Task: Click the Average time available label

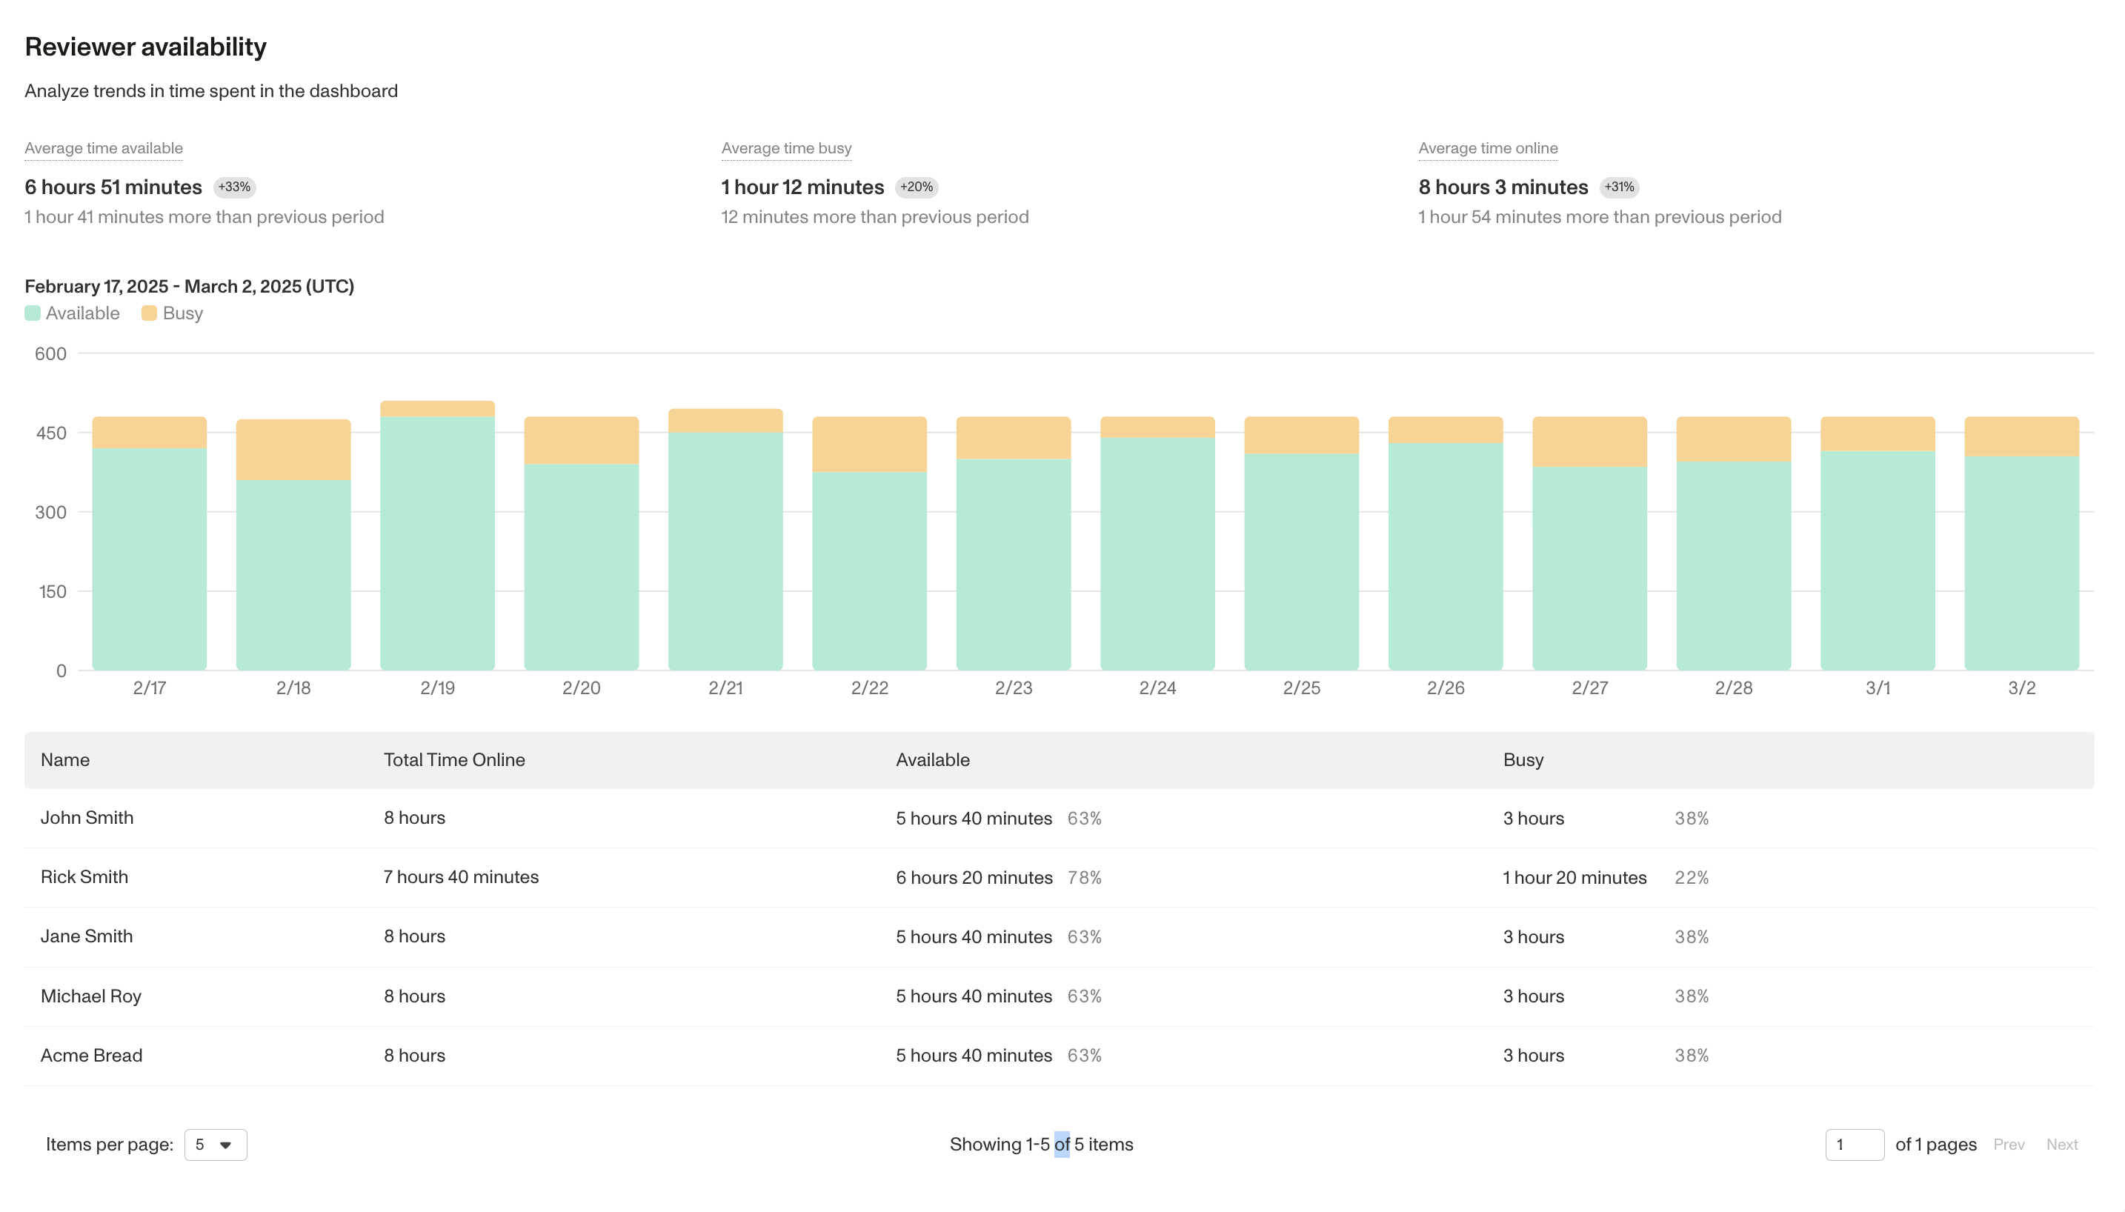Action: click(x=103, y=148)
